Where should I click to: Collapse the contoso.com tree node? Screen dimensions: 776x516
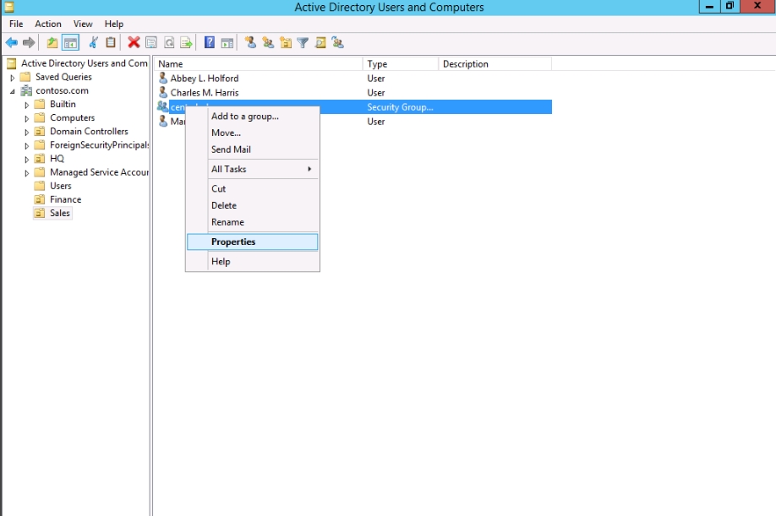coord(14,91)
